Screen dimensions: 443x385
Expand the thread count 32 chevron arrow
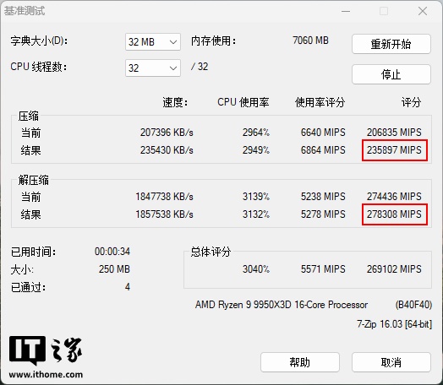point(173,68)
